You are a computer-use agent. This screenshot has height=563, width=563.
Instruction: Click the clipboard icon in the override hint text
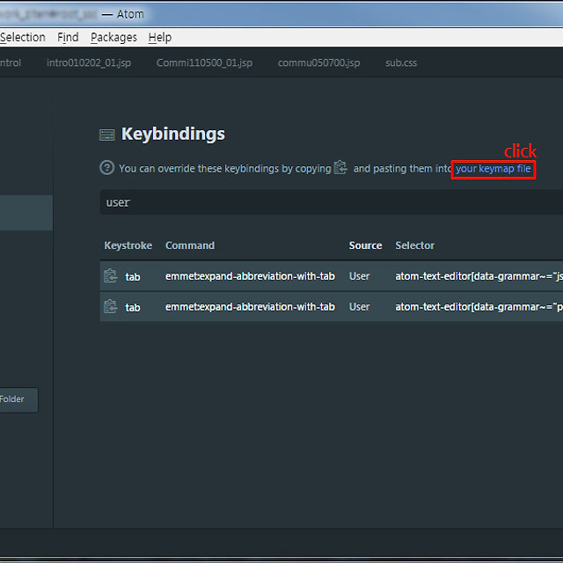coord(341,168)
